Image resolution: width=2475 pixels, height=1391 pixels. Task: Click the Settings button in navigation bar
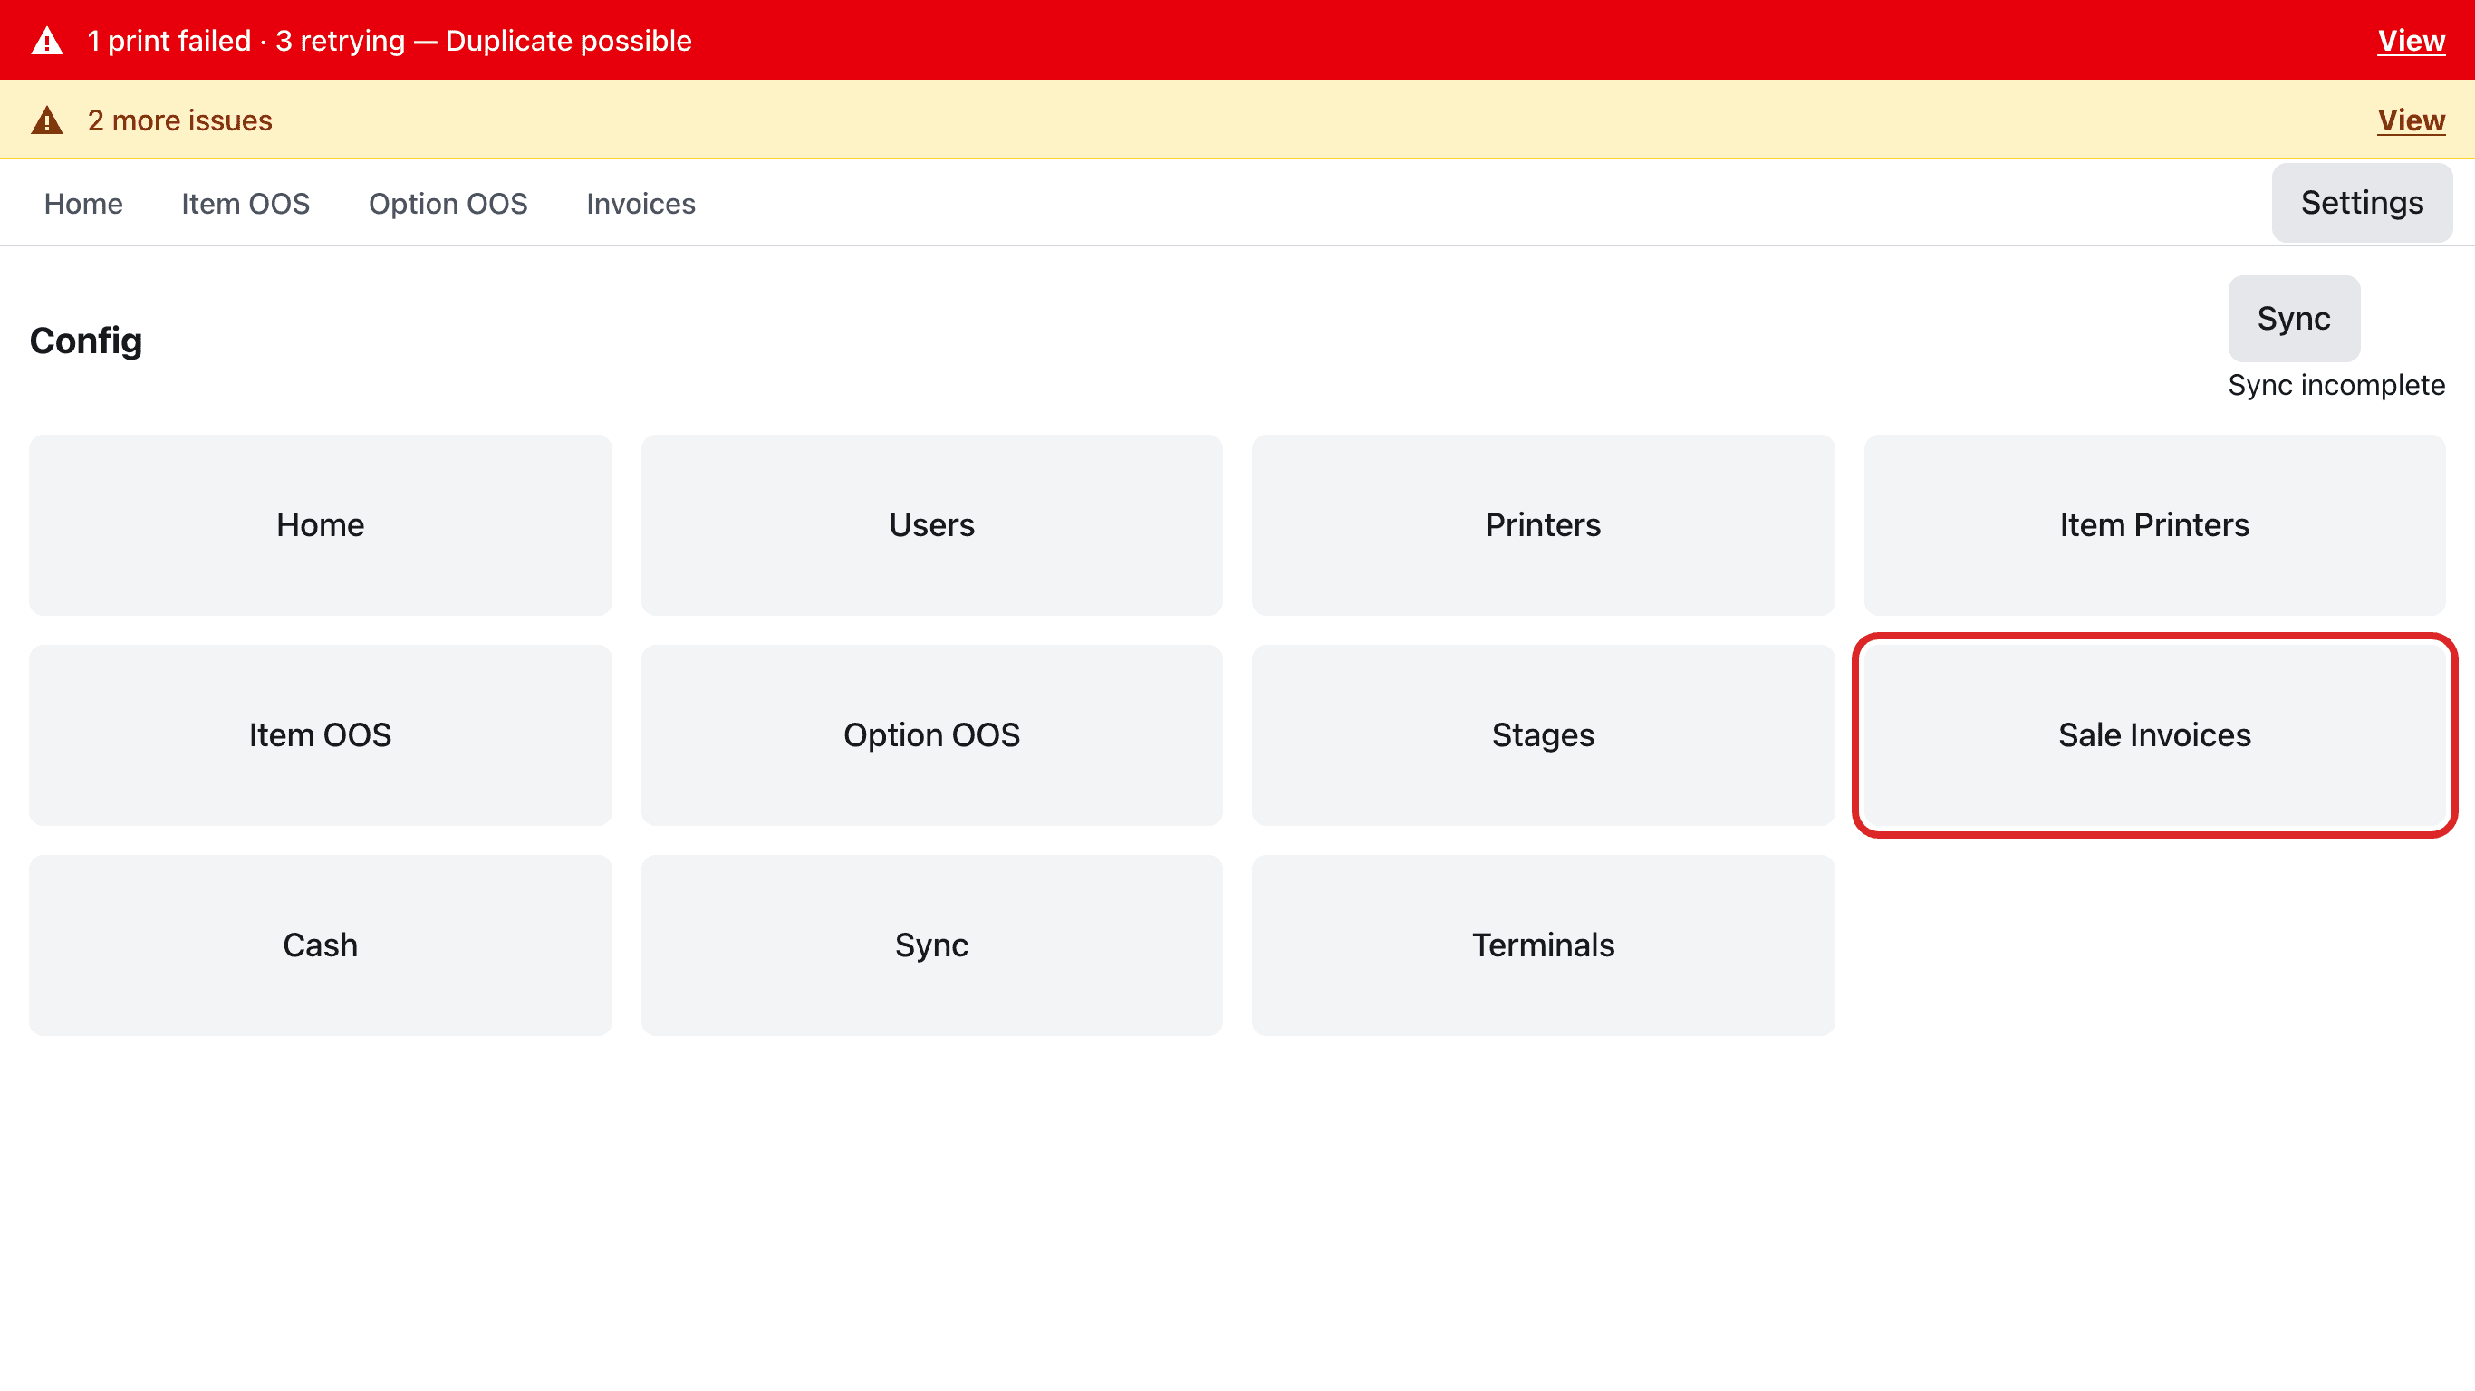(2362, 203)
